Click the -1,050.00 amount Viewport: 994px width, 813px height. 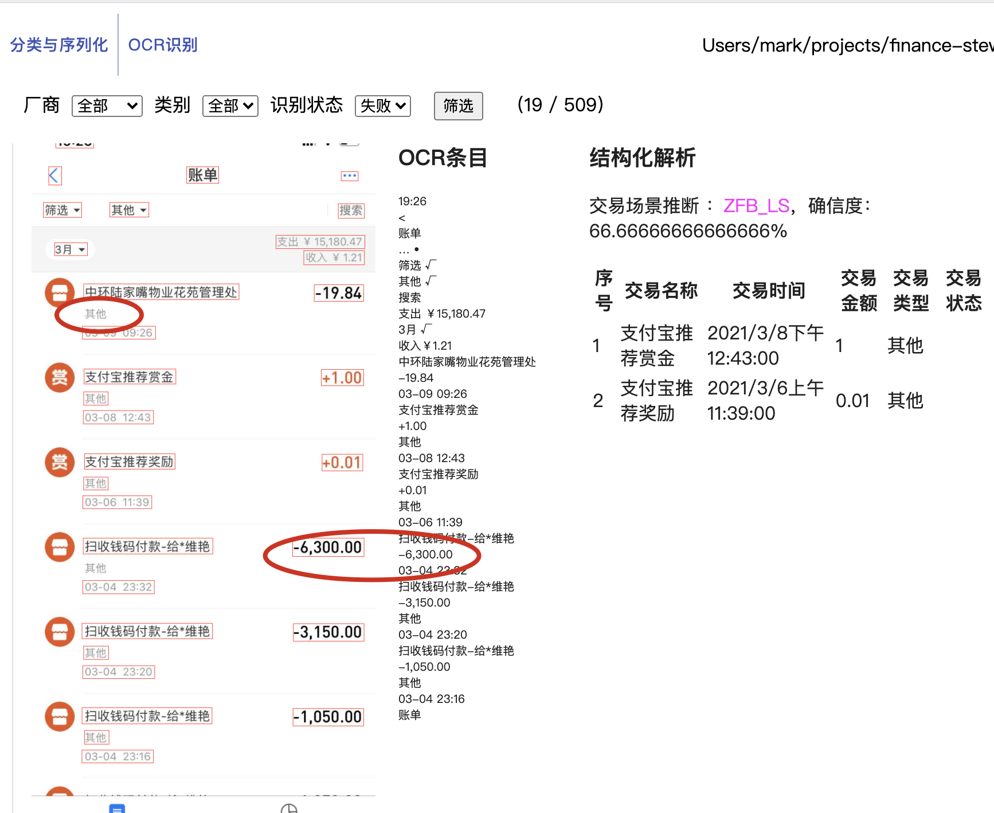point(328,717)
